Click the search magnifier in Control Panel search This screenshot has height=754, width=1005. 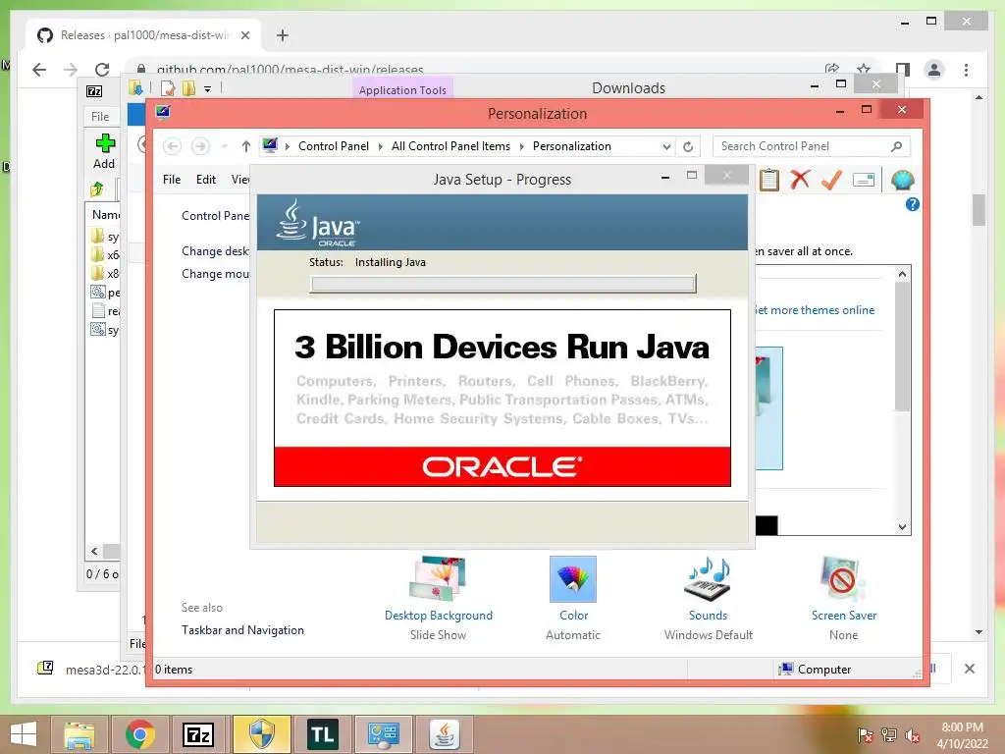[x=897, y=146]
